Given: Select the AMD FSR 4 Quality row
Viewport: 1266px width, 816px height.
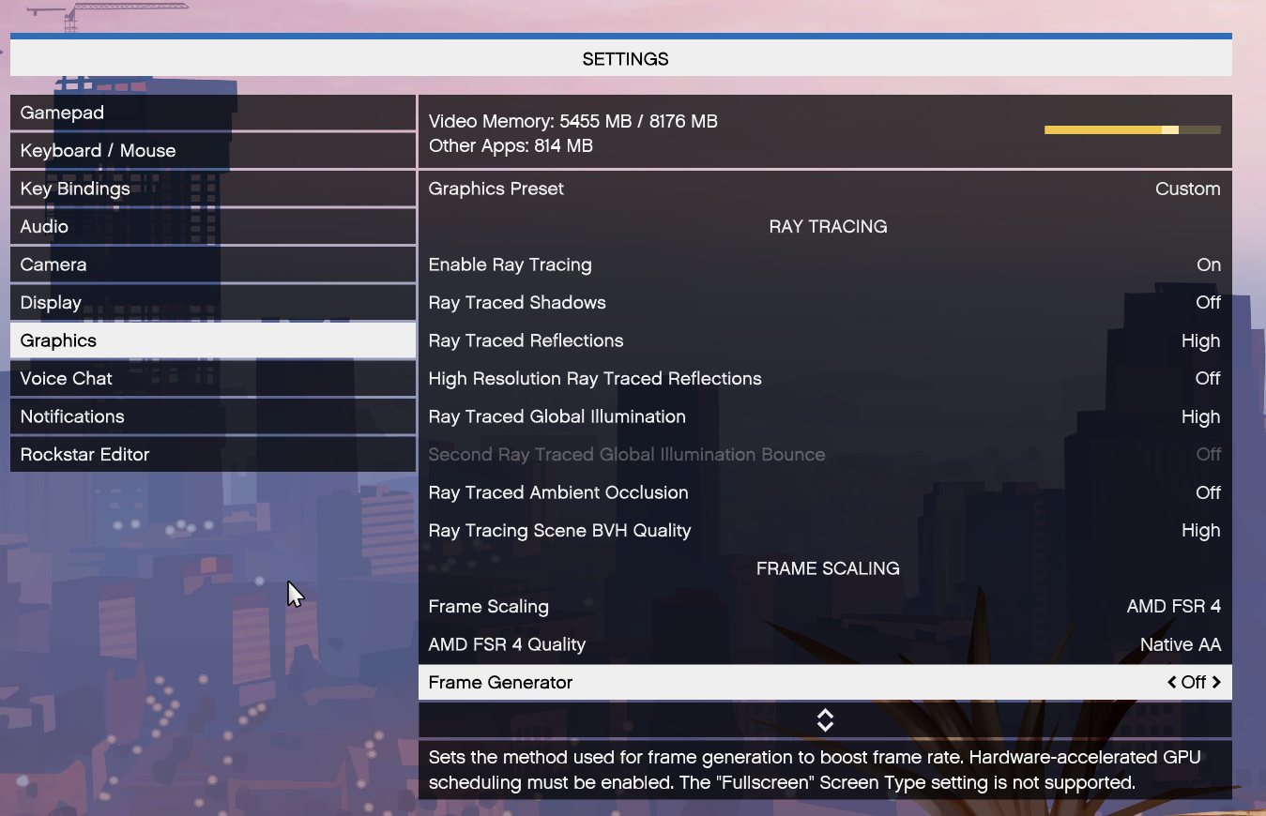Looking at the screenshot, I should 825,644.
